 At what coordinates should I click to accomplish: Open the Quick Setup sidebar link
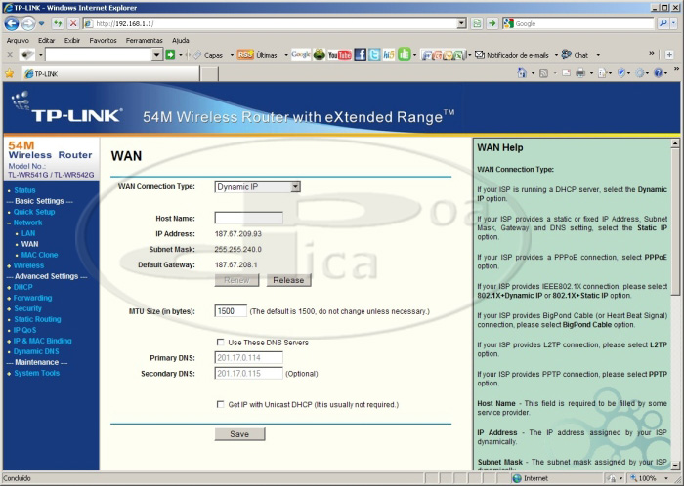(34, 212)
